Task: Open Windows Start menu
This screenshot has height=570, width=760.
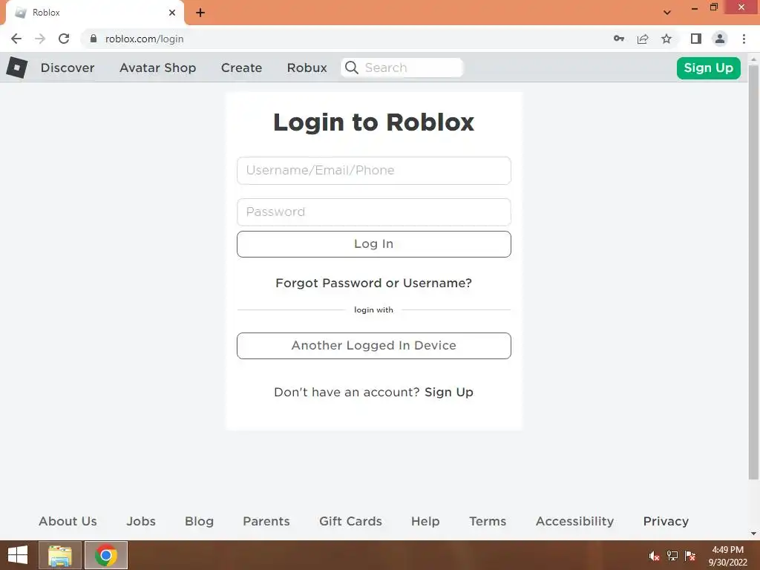Action: [18, 555]
